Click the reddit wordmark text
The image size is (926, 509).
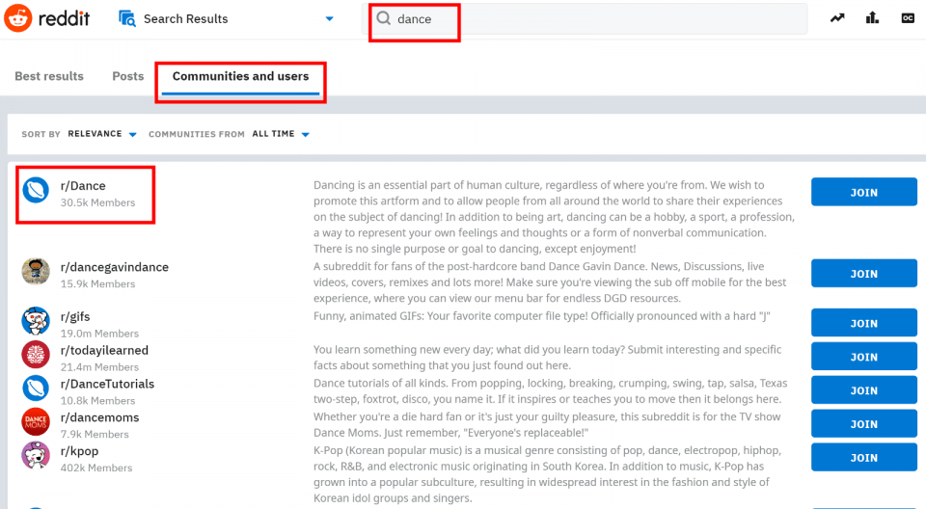click(x=64, y=18)
